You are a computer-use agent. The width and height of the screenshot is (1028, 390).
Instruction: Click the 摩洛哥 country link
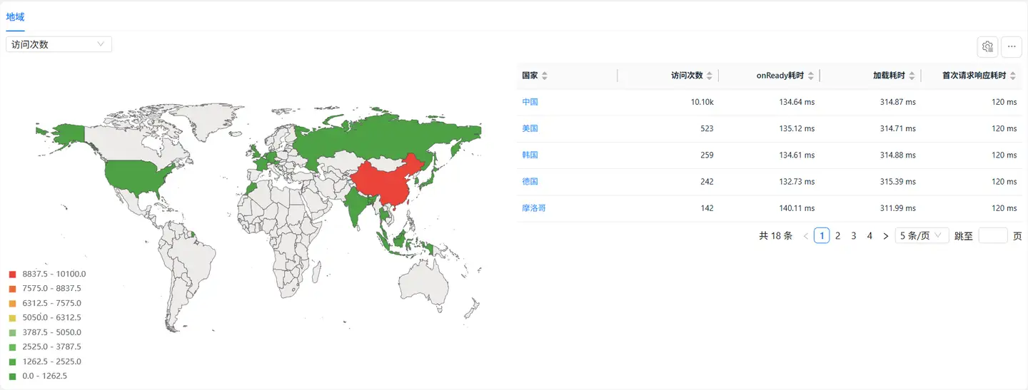click(534, 208)
